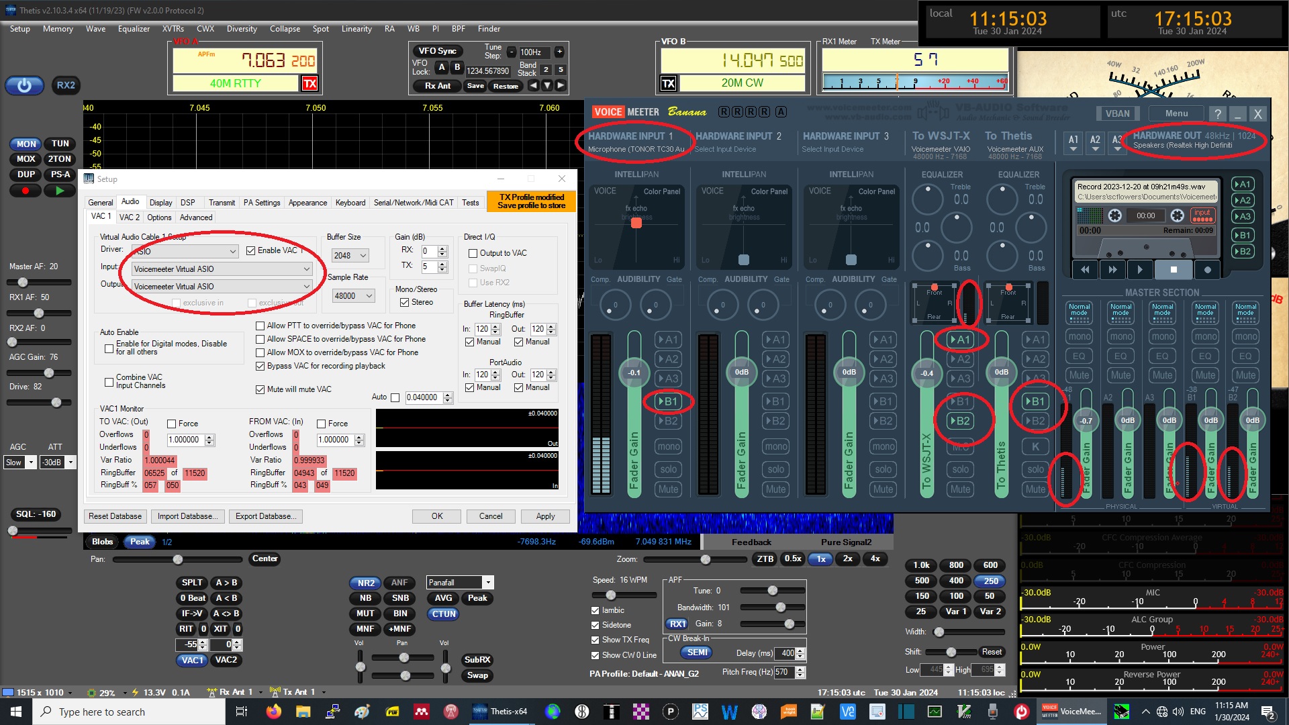Click the red input selector on the recorder
Viewport: 1289px width, 725px height.
pos(1202,215)
